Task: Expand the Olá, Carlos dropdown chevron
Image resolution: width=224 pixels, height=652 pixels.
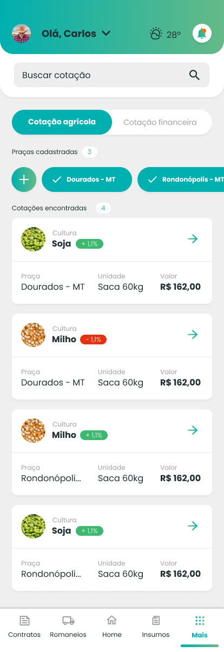Action: click(x=106, y=34)
